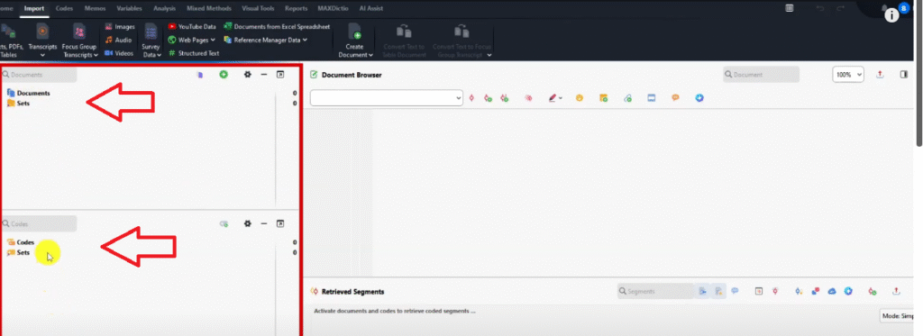
Task: Open the AI Assist tab
Action: point(370,9)
